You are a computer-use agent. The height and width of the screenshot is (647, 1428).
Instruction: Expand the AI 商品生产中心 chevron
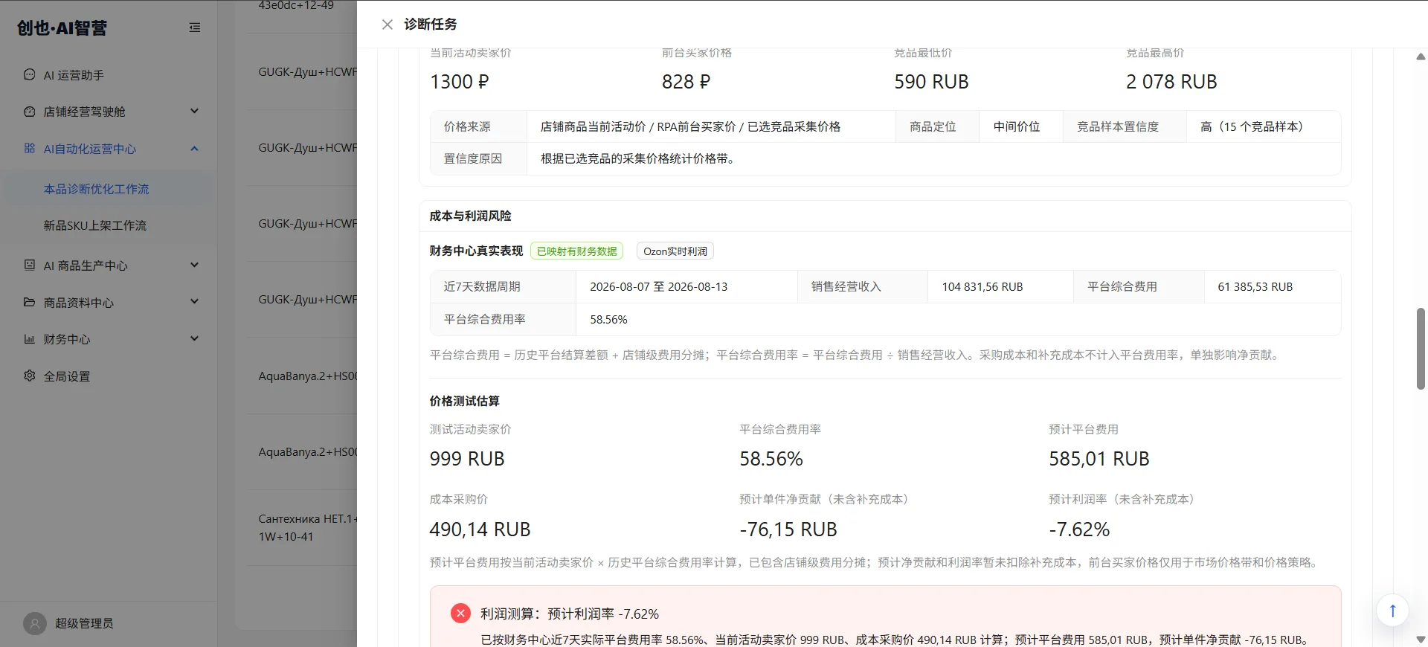pos(194,265)
